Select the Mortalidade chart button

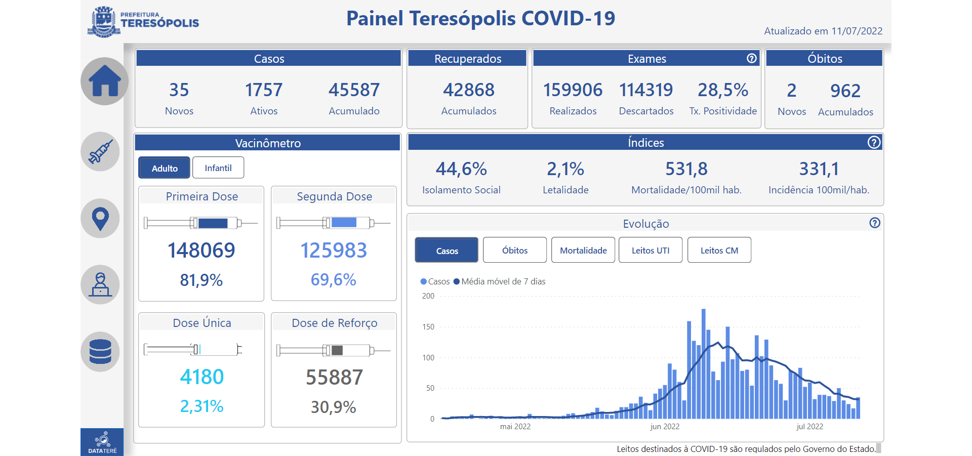[x=583, y=251]
